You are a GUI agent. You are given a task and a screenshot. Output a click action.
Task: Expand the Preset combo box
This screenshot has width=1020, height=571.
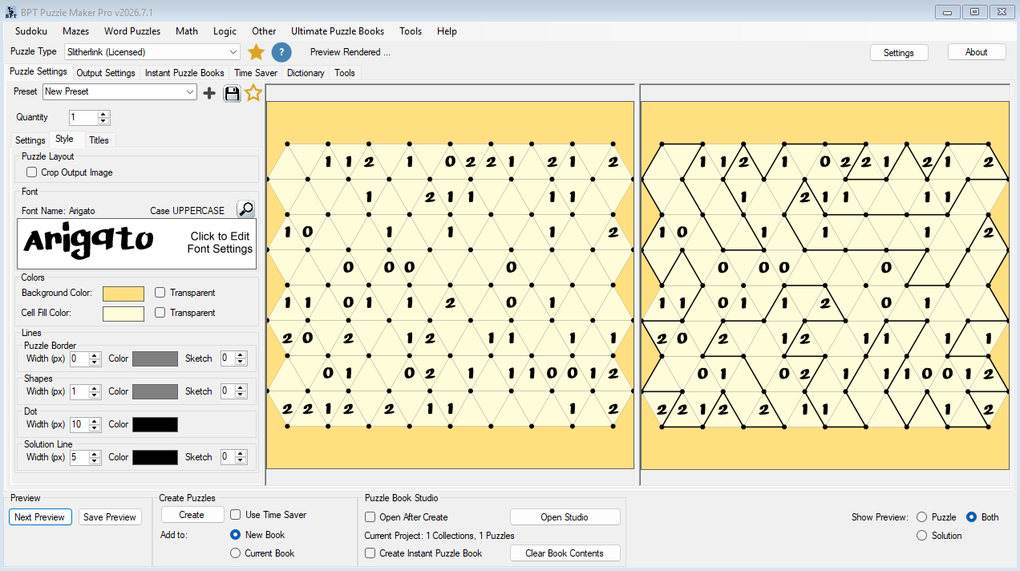tap(119, 92)
